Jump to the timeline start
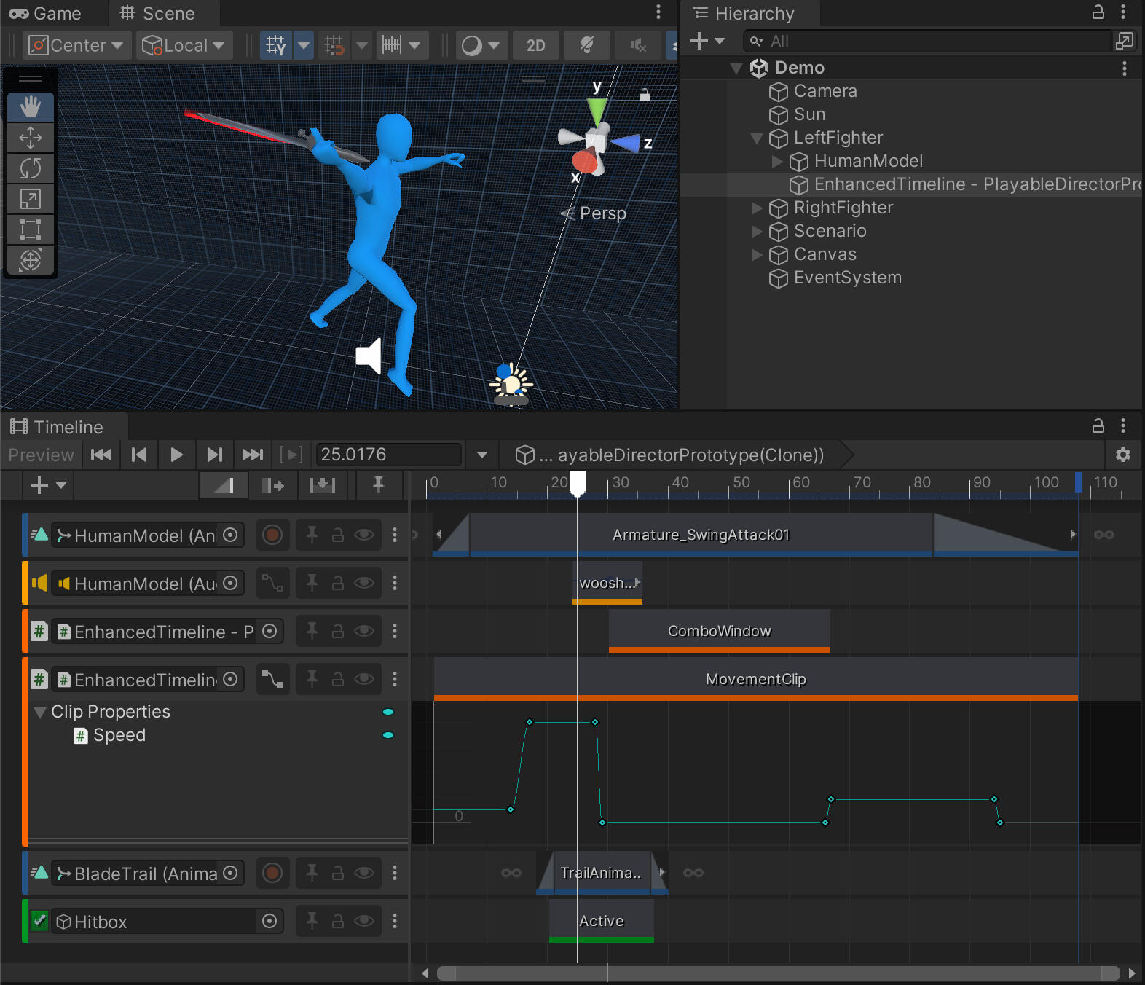Viewport: 1145px width, 985px height. point(101,455)
